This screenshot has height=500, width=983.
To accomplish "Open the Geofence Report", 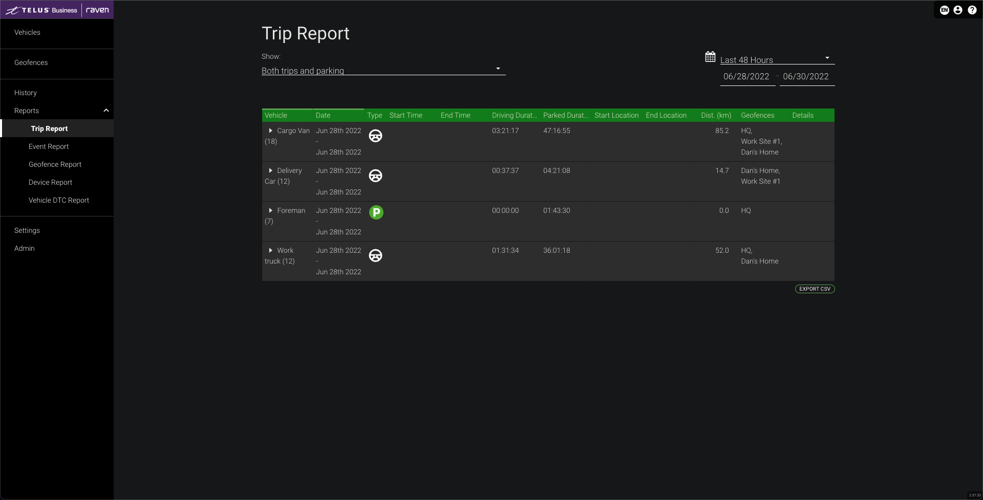I will pyautogui.click(x=55, y=164).
